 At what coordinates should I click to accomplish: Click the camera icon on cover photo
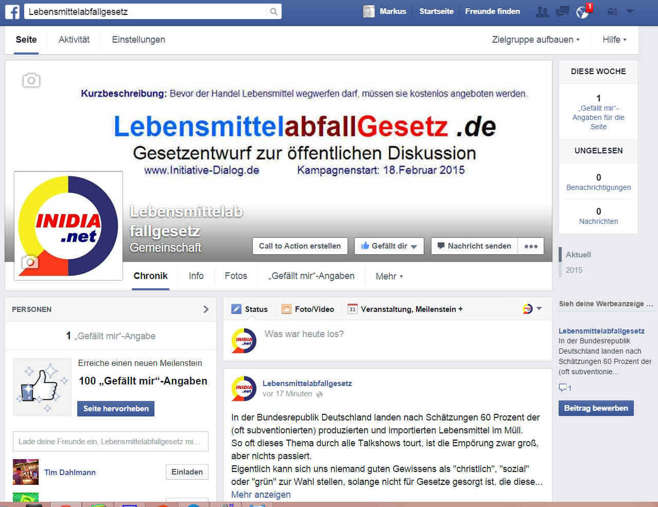[x=31, y=80]
